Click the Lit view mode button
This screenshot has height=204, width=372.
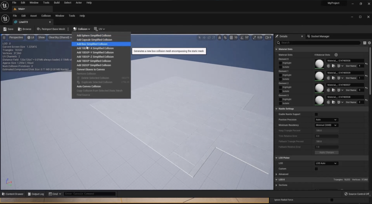pos(31,37)
